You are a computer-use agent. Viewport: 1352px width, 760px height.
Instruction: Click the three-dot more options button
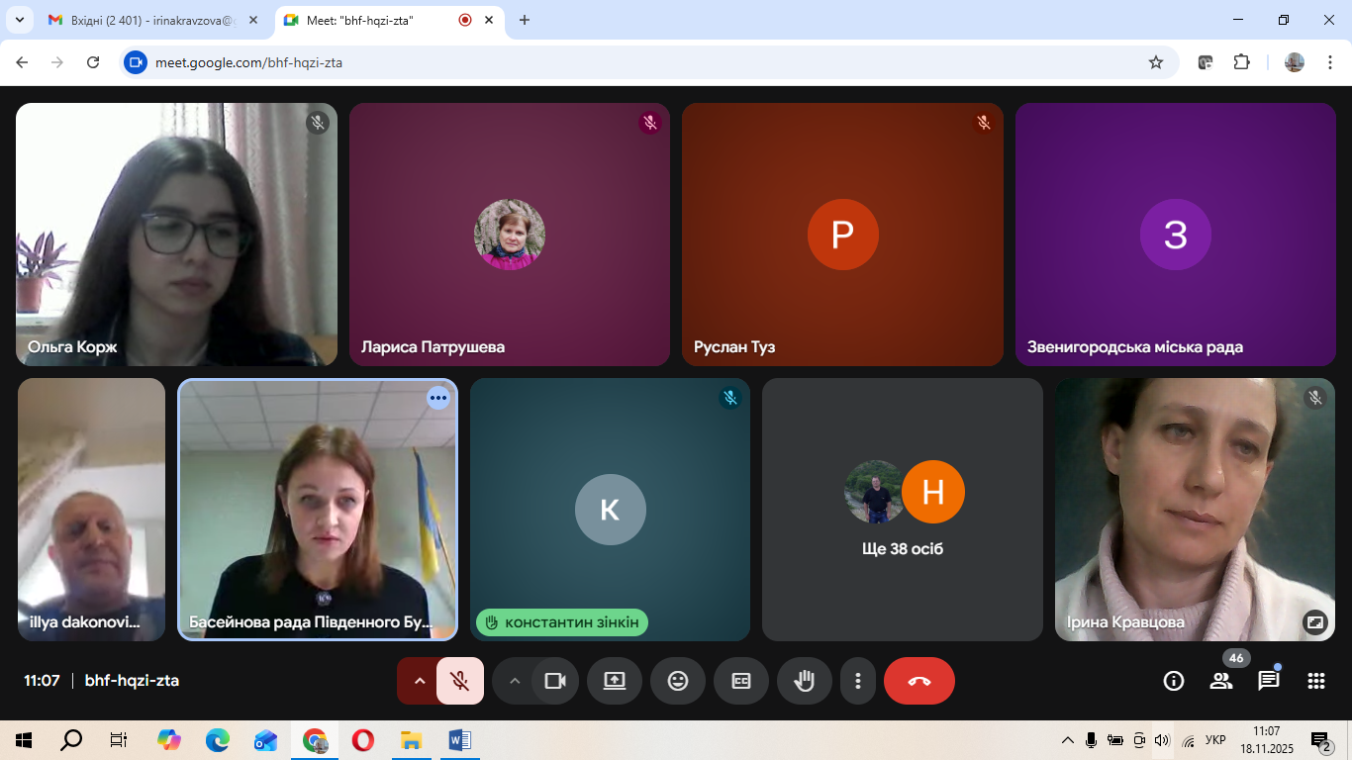pyautogui.click(x=858, y=681)
